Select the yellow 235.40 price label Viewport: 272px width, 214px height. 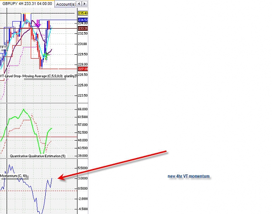click(x=83, y=13)
